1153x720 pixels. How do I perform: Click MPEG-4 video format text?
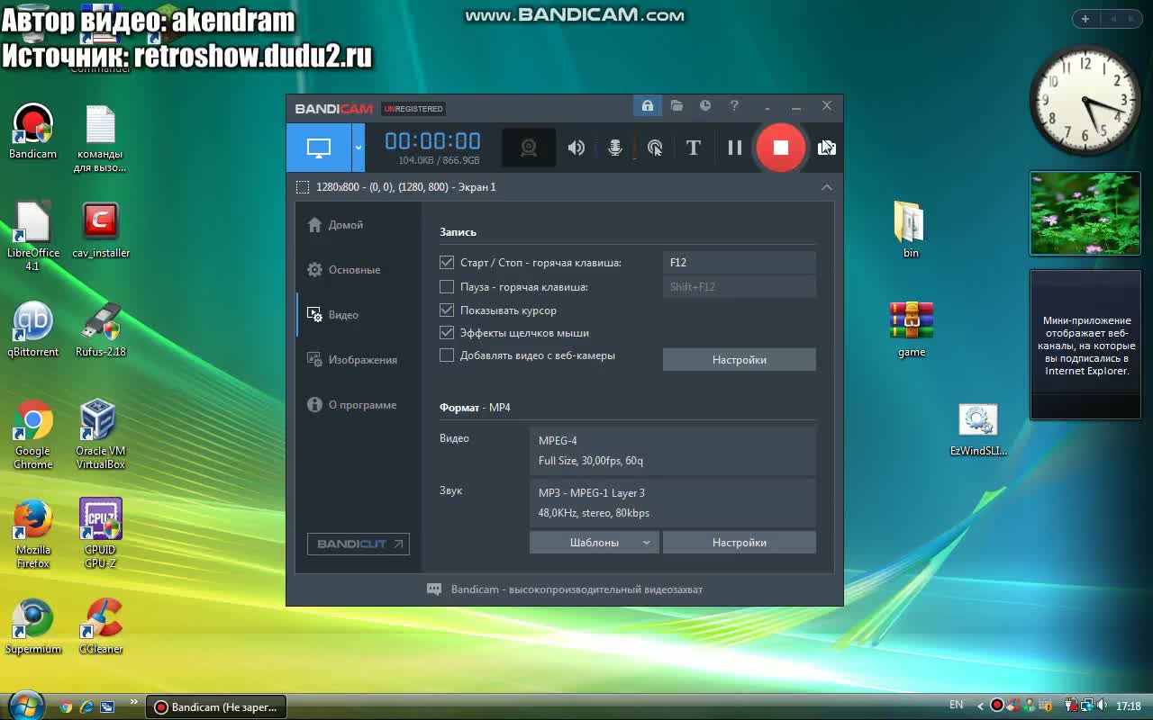[x=558, y=441]
